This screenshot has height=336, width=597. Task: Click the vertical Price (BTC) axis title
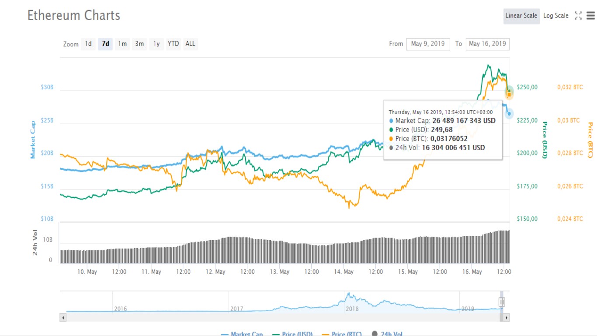click(590, 140)
